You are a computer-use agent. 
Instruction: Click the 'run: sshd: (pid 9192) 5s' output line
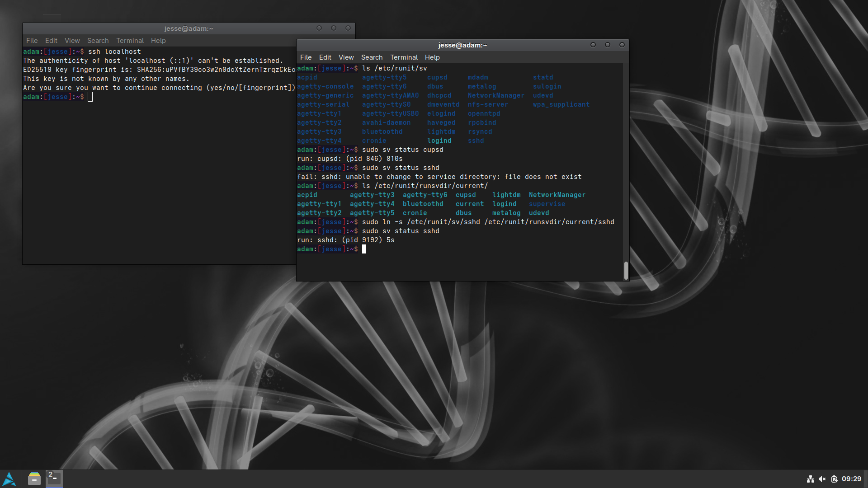pyautogui.click(x=346, y=240)
